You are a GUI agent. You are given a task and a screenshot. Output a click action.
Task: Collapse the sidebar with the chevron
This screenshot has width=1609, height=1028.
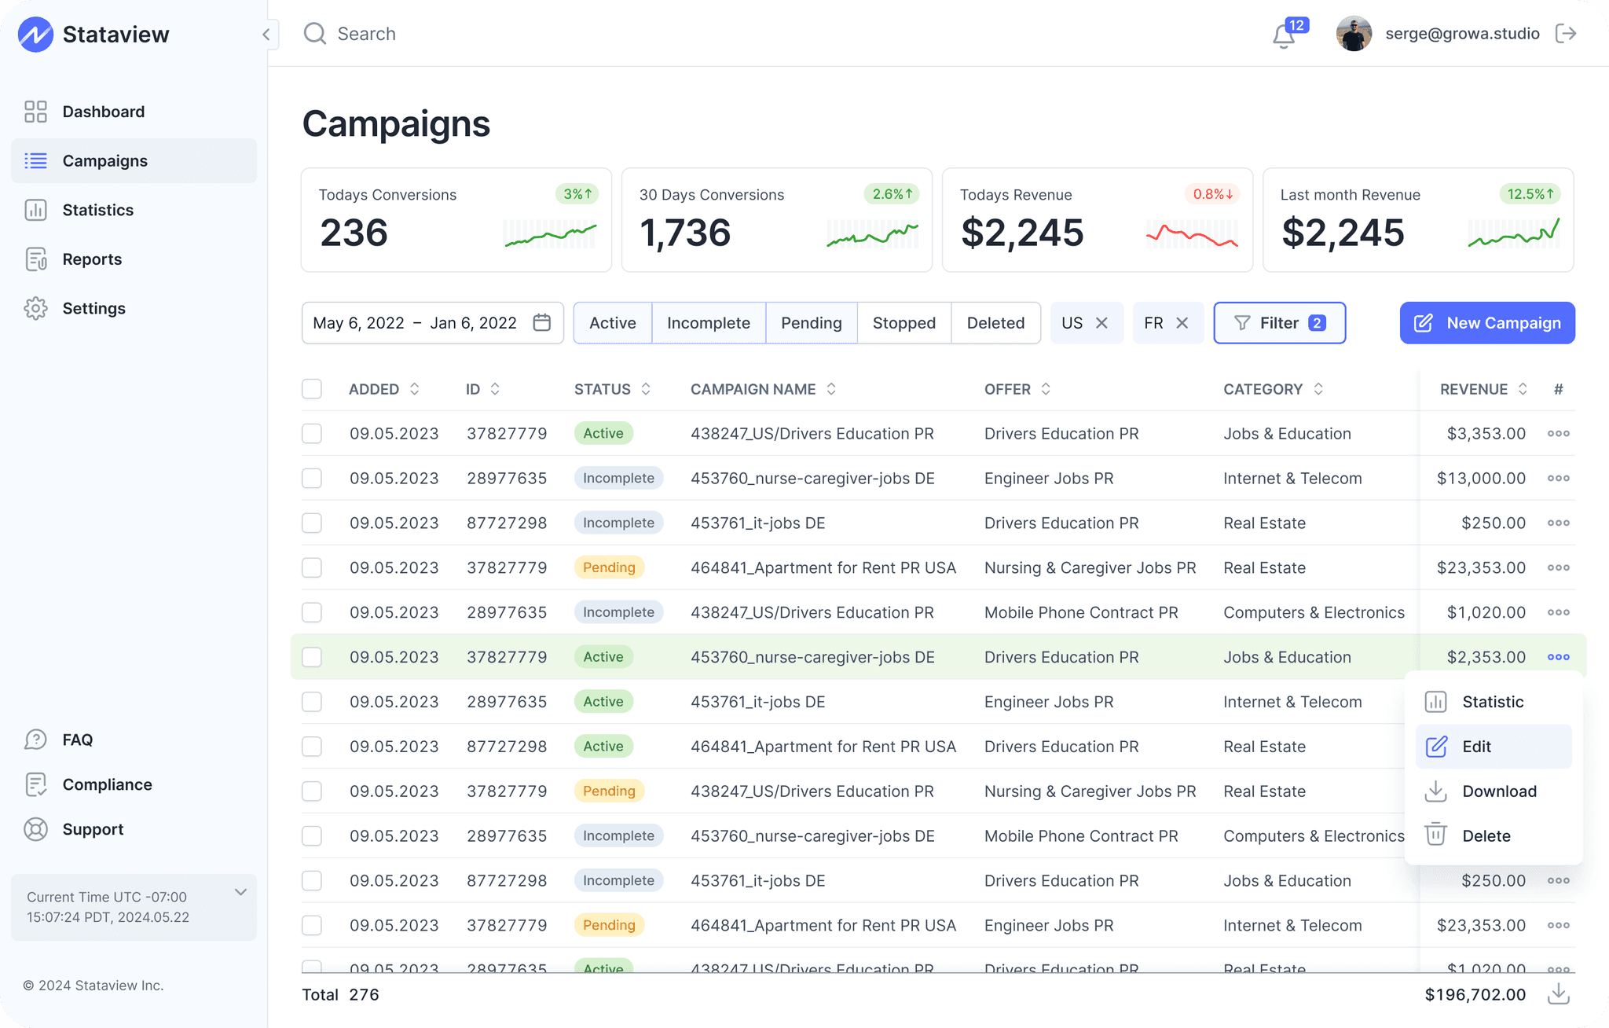coord(266,35)
